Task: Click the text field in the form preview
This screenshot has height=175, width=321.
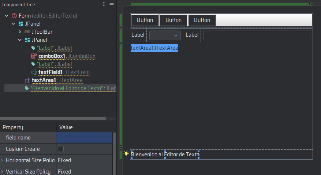Action: 257,35
